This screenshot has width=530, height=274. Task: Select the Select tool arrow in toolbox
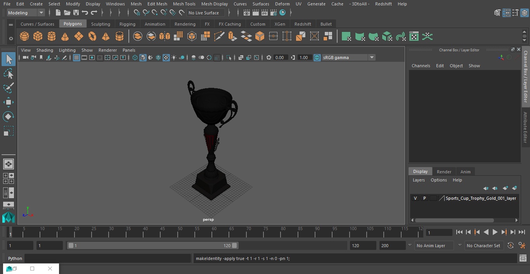pyautogui.click(x=9, y=59)
